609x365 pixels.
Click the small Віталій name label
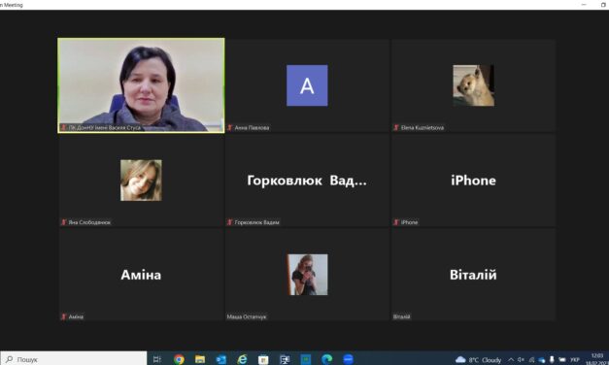pos(401,316)
